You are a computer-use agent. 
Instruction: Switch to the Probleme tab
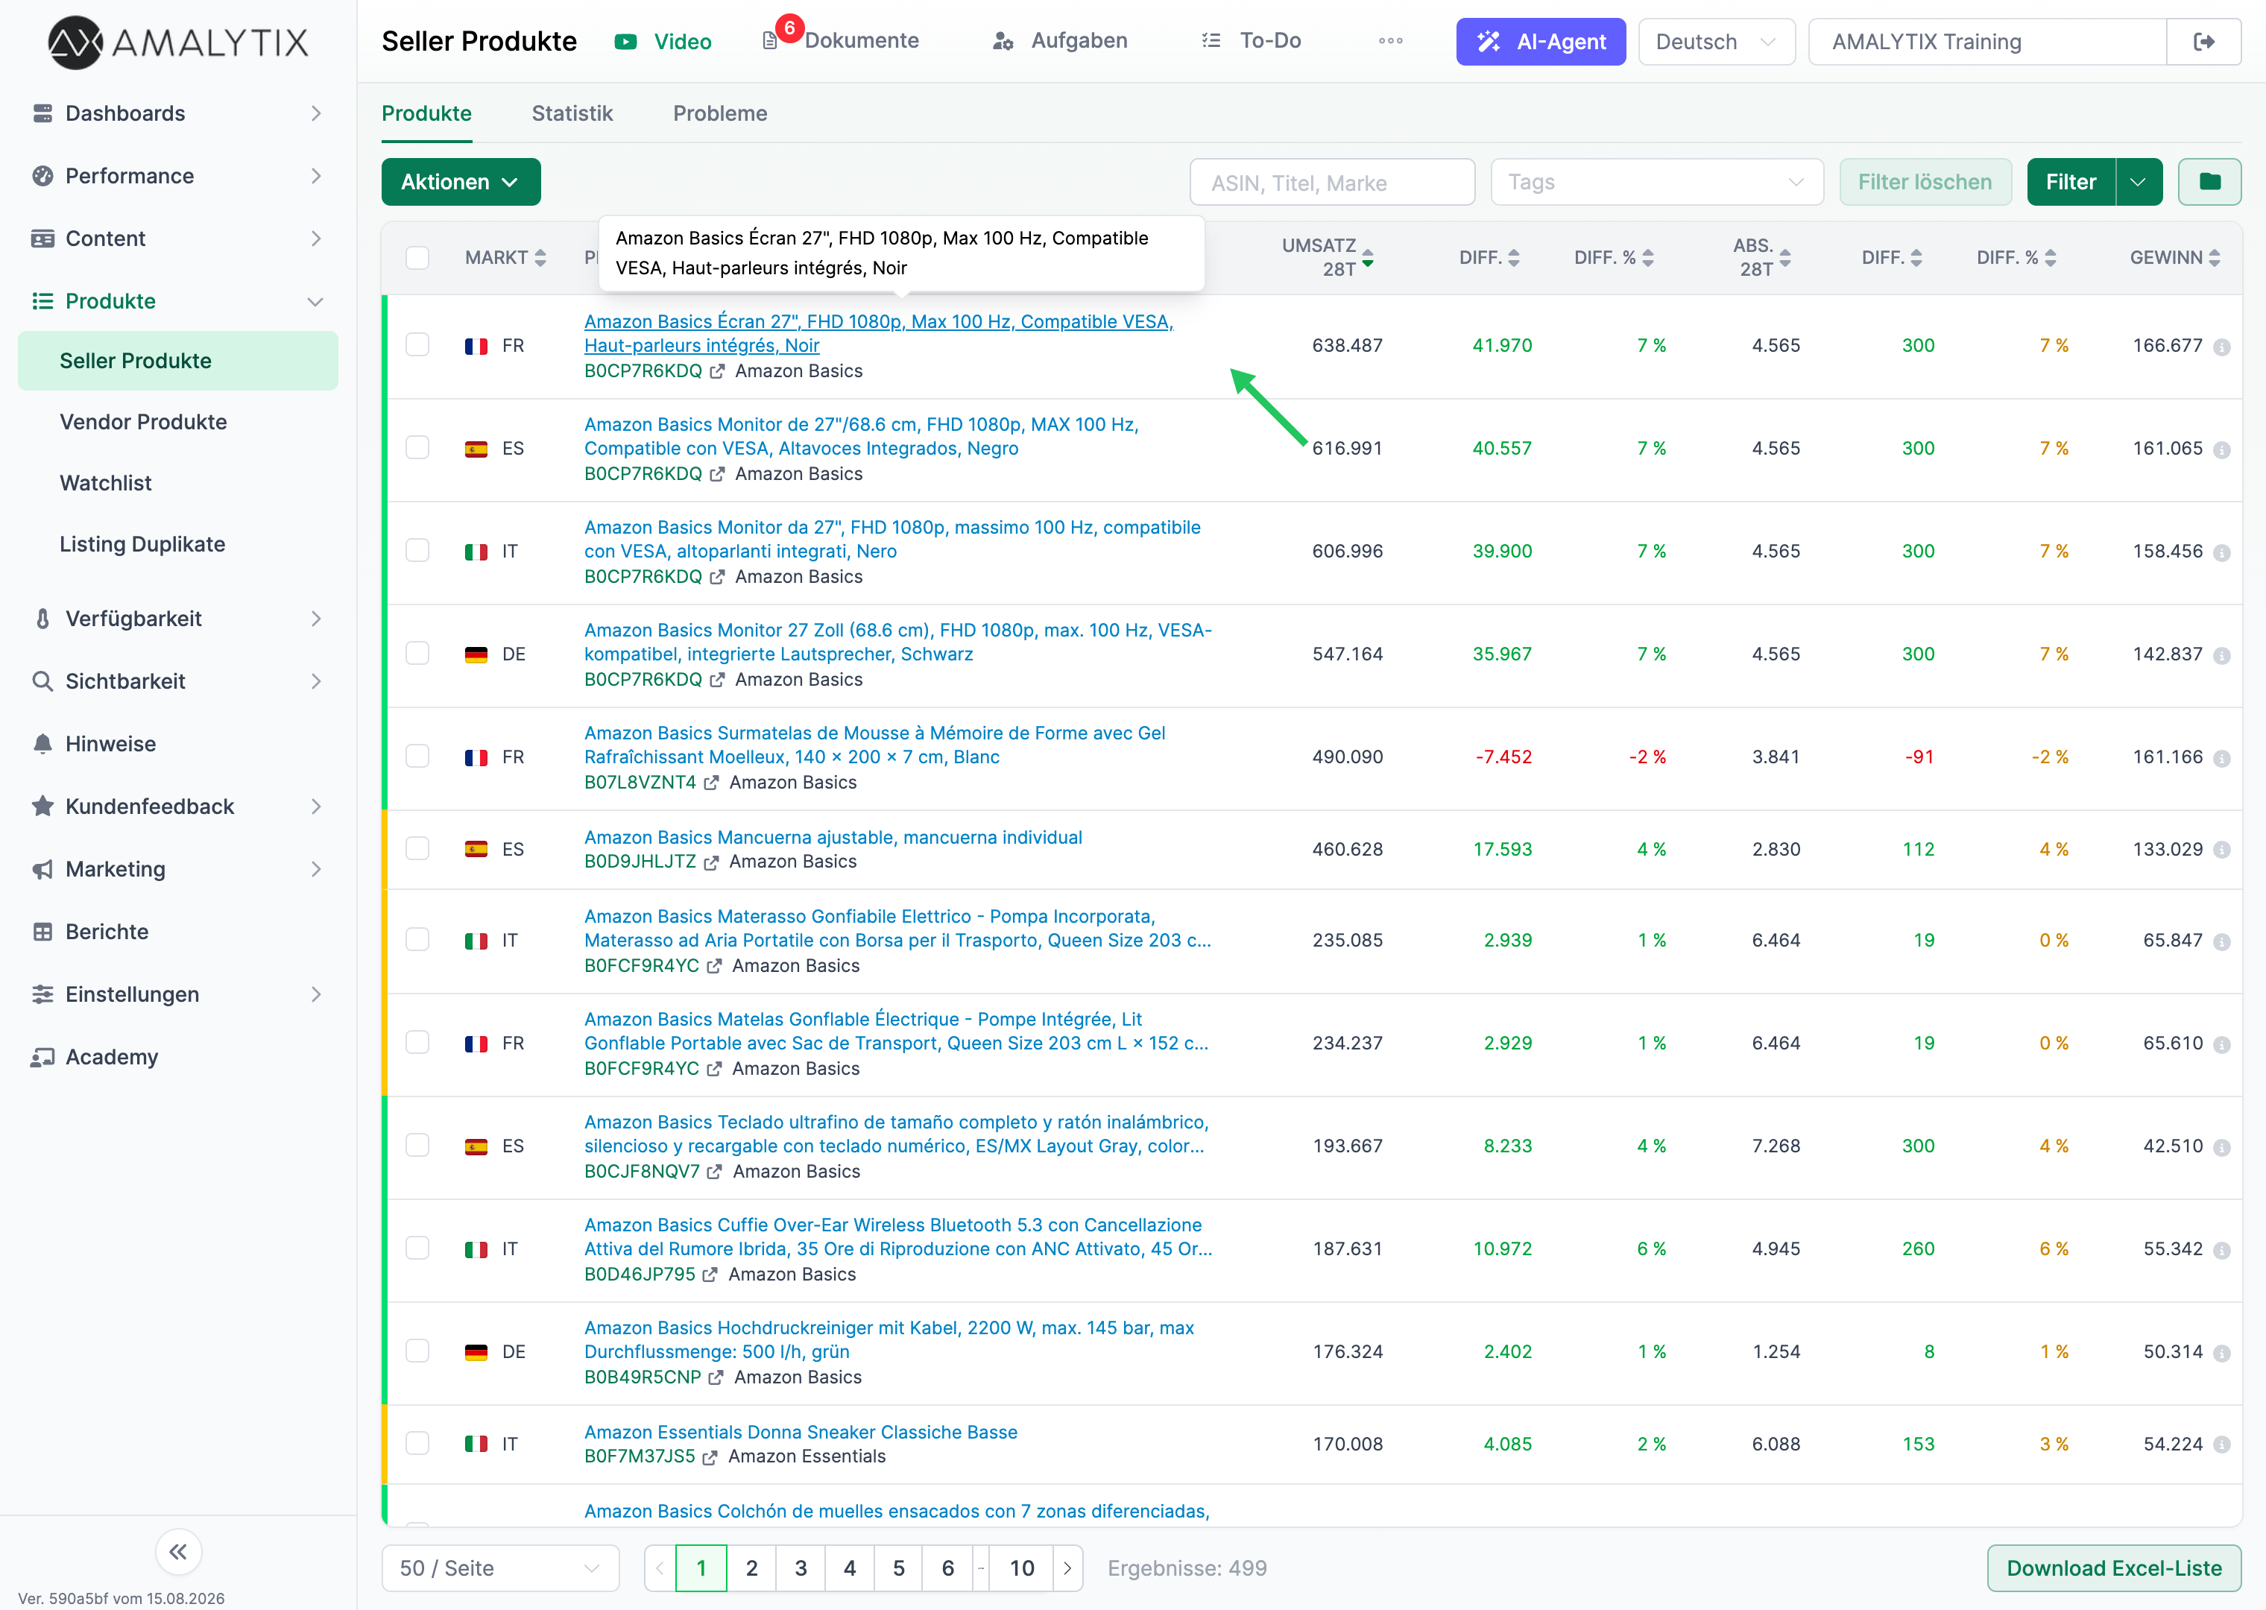point(719,113)
